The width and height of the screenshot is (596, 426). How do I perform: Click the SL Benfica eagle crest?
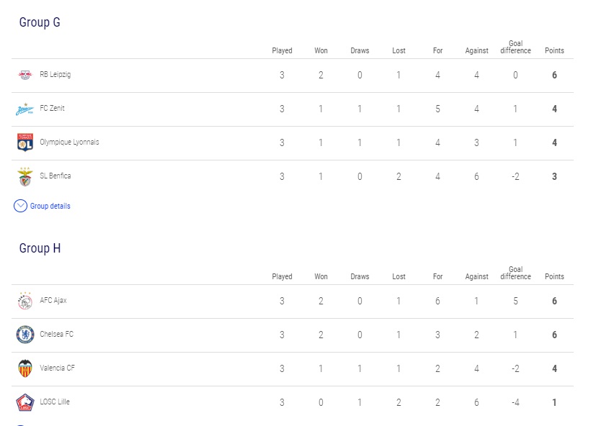(25, 176)
